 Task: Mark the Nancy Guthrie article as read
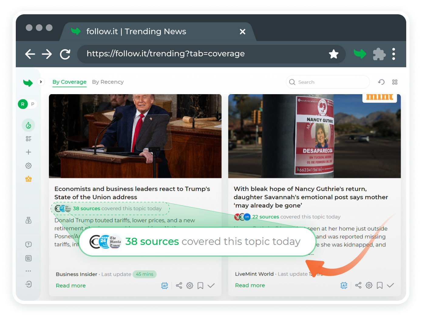[x=390, y=285]
